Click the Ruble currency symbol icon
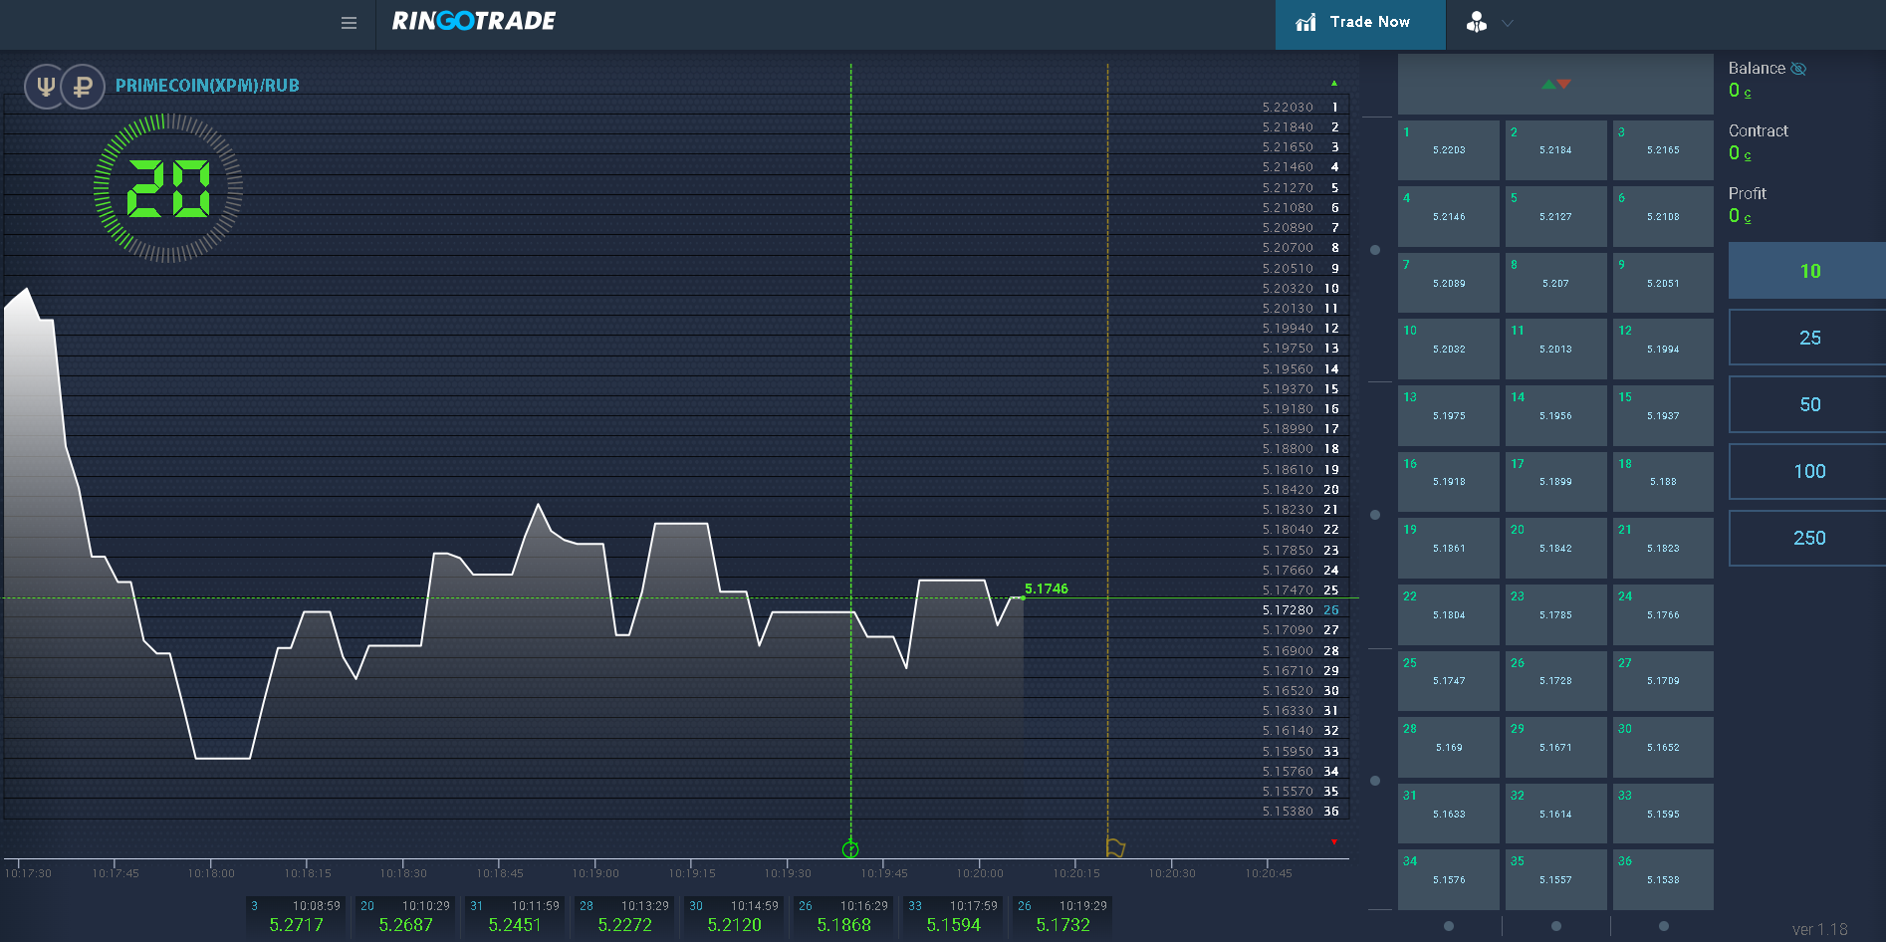The image size is (1886, 942). click(x=83, y=87)
